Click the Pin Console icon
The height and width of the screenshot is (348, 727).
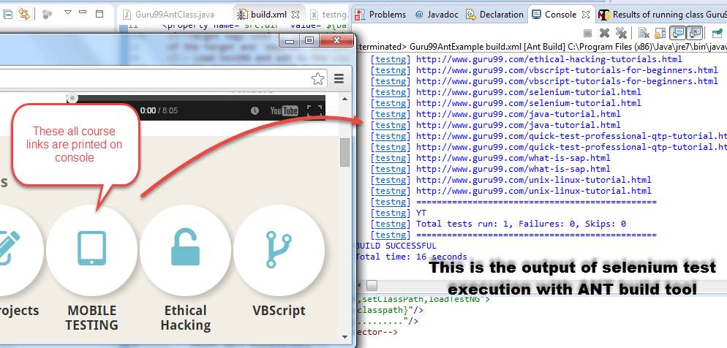[720, 33]
